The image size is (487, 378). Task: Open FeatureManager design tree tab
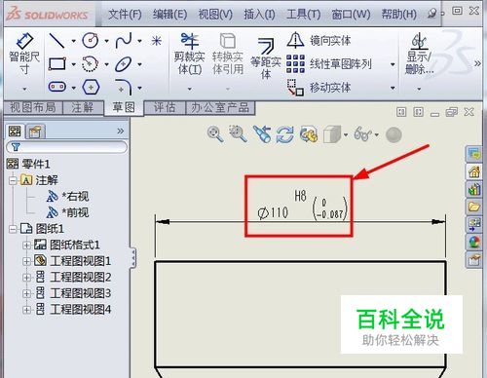(x=15, y=132)
